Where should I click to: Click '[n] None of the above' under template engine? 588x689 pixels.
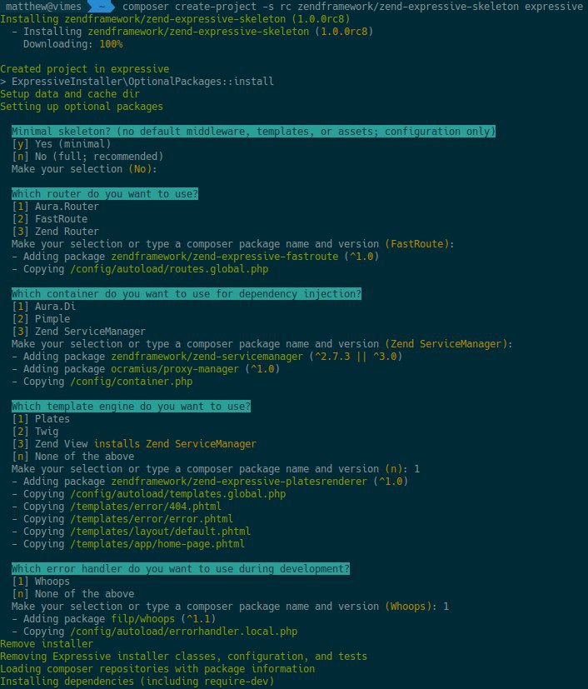click(x=73, y=457)
